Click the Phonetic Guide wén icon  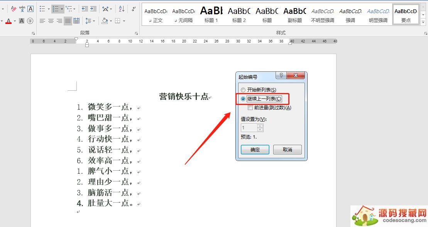tap(22, 8)
